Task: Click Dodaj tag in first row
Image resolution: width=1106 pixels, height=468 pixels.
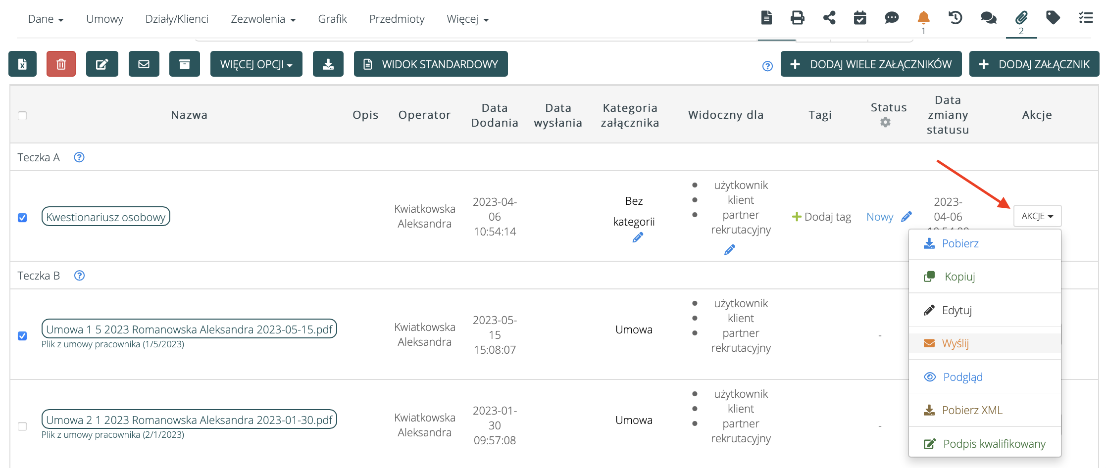Action: pyautogui.click(x=822, y=217)
